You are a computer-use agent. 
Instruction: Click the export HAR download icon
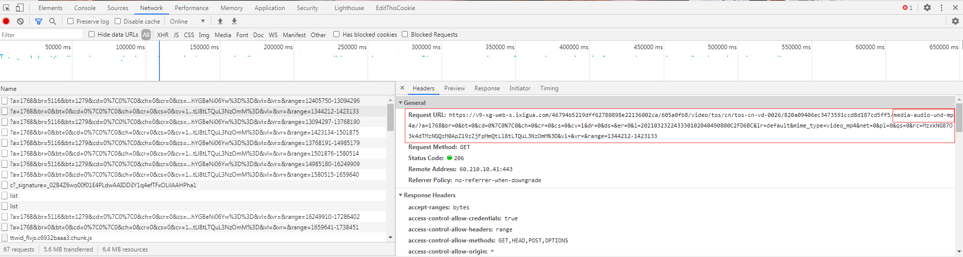(x=234, y=21)
